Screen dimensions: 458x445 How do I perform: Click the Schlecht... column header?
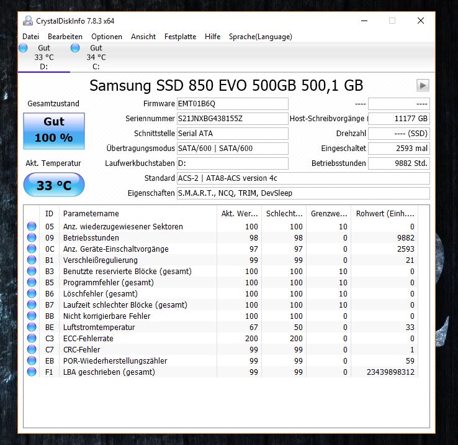(x=284, y=214)
